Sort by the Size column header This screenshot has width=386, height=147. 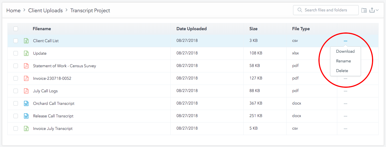253,29
